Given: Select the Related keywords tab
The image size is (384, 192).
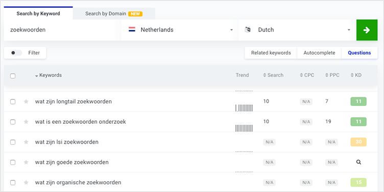Looking at the screenshot, I should tap(271, 53).
